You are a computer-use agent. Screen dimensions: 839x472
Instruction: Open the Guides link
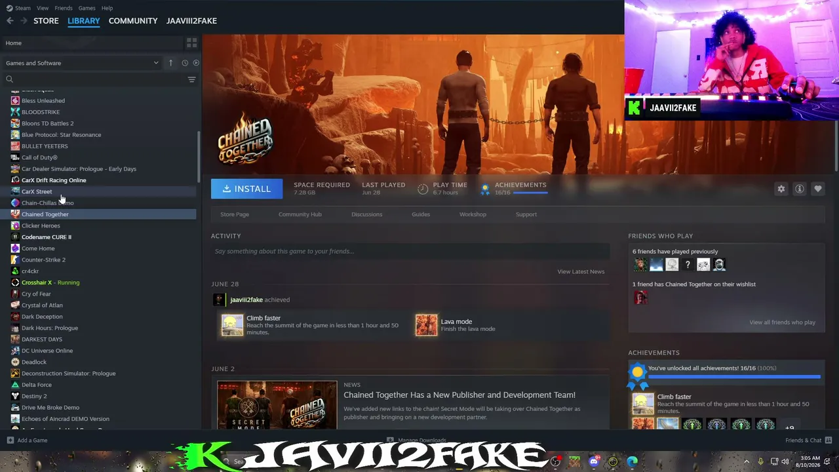click(x=421, y=214)
